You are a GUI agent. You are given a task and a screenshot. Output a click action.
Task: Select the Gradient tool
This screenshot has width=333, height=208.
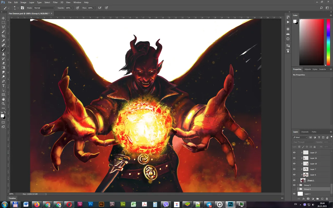coord(3,68)
